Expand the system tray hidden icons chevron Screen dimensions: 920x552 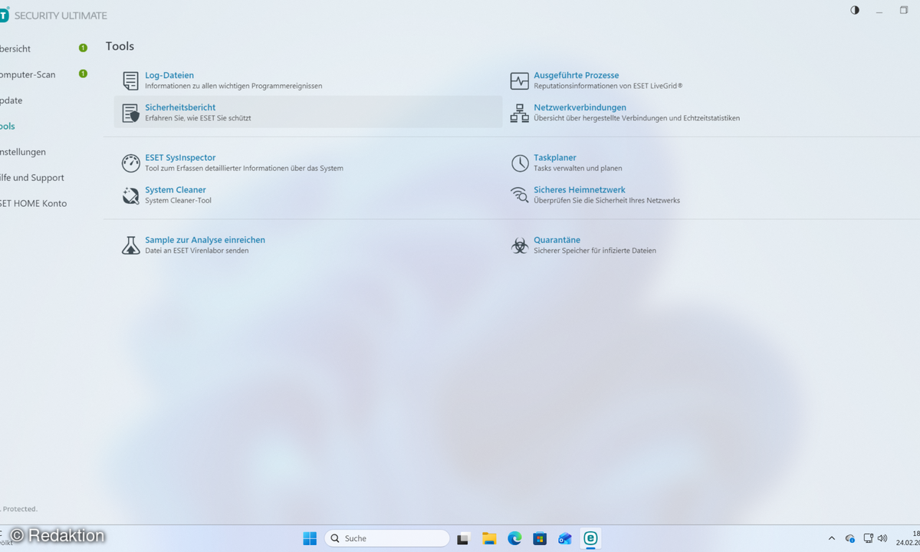tap(832, 538)
